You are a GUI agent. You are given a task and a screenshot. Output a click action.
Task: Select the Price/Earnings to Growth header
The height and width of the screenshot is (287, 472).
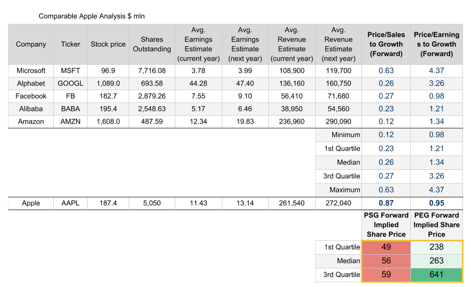(x=436, y=45)
